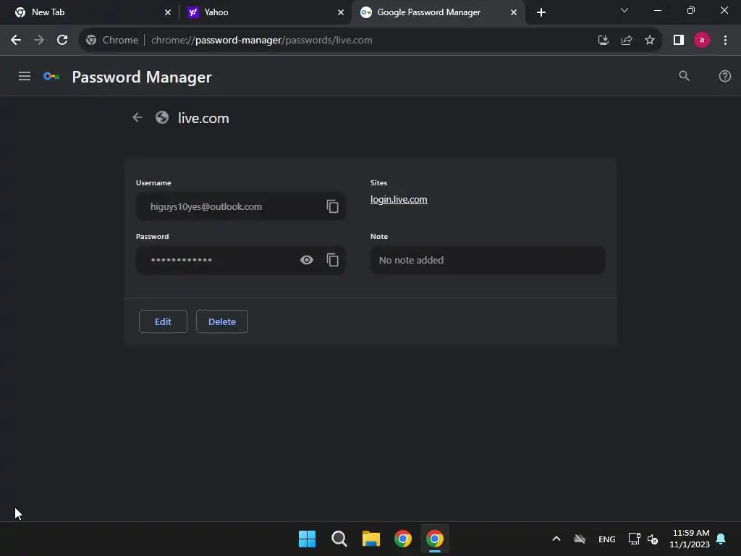Switch to the New Tab tab

(x=90, y=12)
